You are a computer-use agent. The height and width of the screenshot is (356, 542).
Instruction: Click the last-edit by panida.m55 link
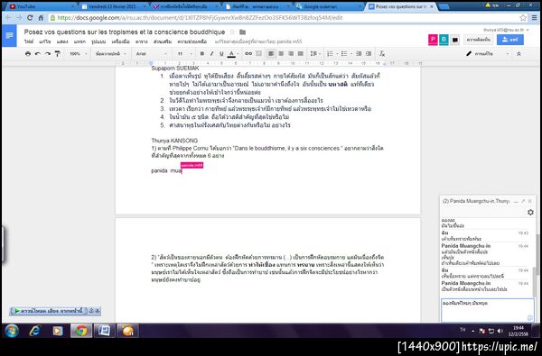258,41
